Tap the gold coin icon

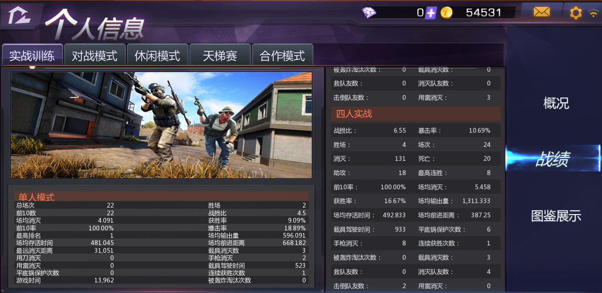click(x=447, y=13)
